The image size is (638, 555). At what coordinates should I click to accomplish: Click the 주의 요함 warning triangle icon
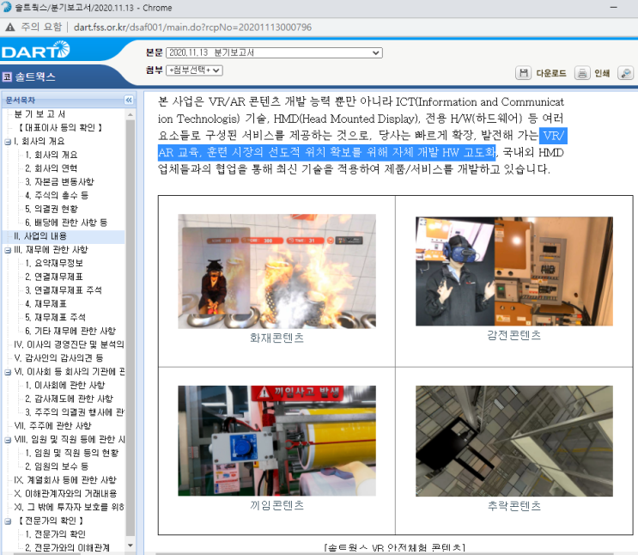pos(10,27)
